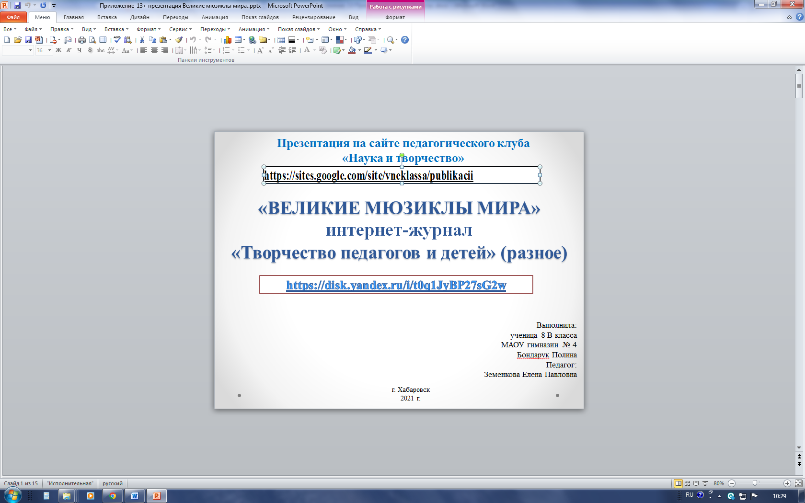Switch to Slide Sorter view
This screenshot has width=805, height=503.
click(687, 483)
